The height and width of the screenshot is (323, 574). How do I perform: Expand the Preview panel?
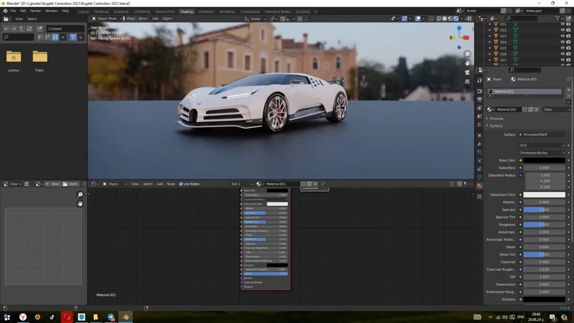496,118
